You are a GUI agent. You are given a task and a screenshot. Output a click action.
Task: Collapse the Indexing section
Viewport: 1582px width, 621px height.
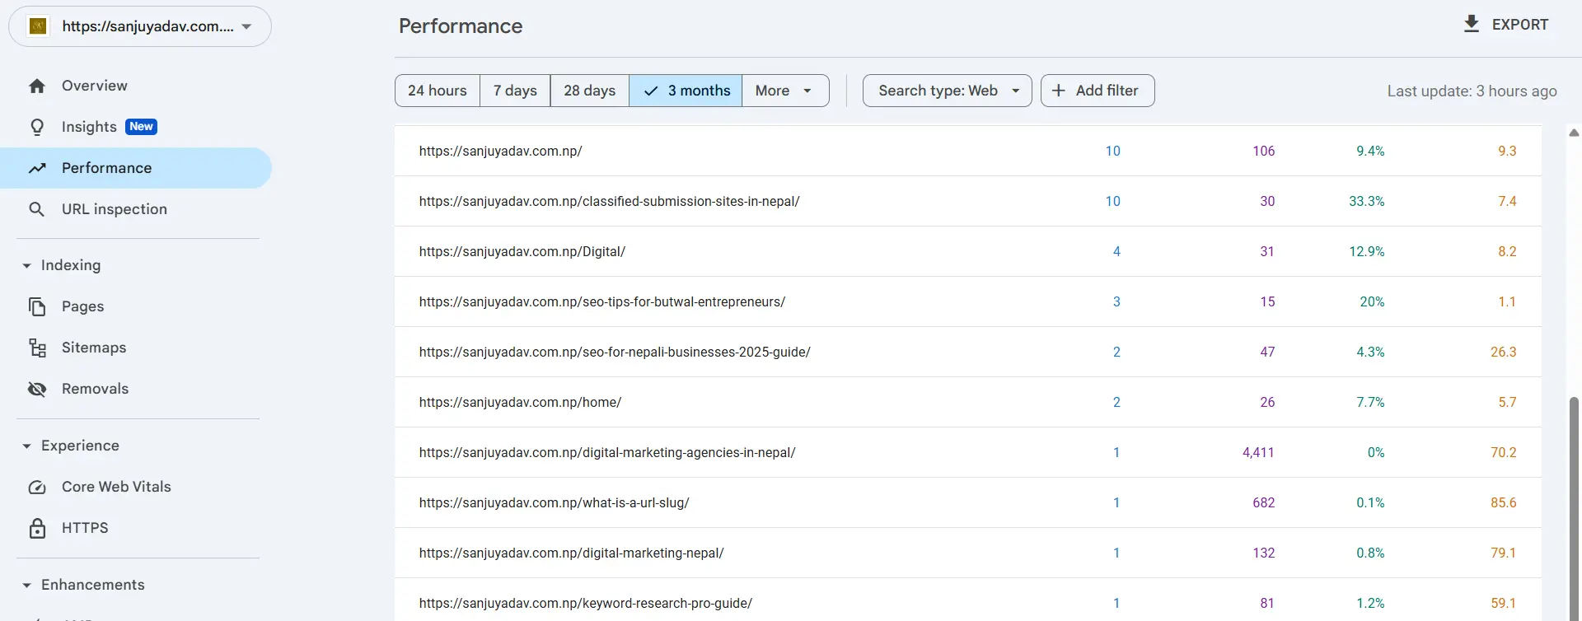tap(26, 265)
